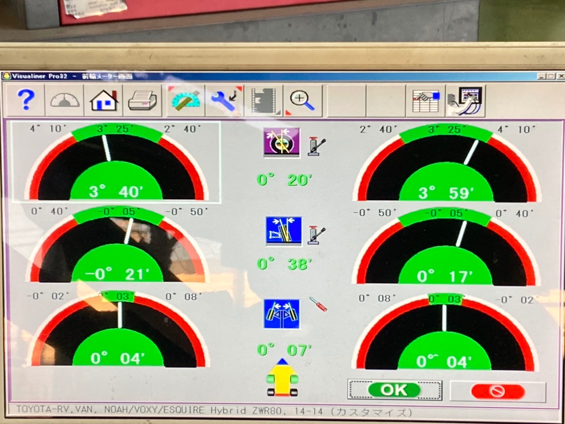Click the red screwdriver beside toe icon
Viewport: 565px width, 424px height.
[x=318, y=304]
